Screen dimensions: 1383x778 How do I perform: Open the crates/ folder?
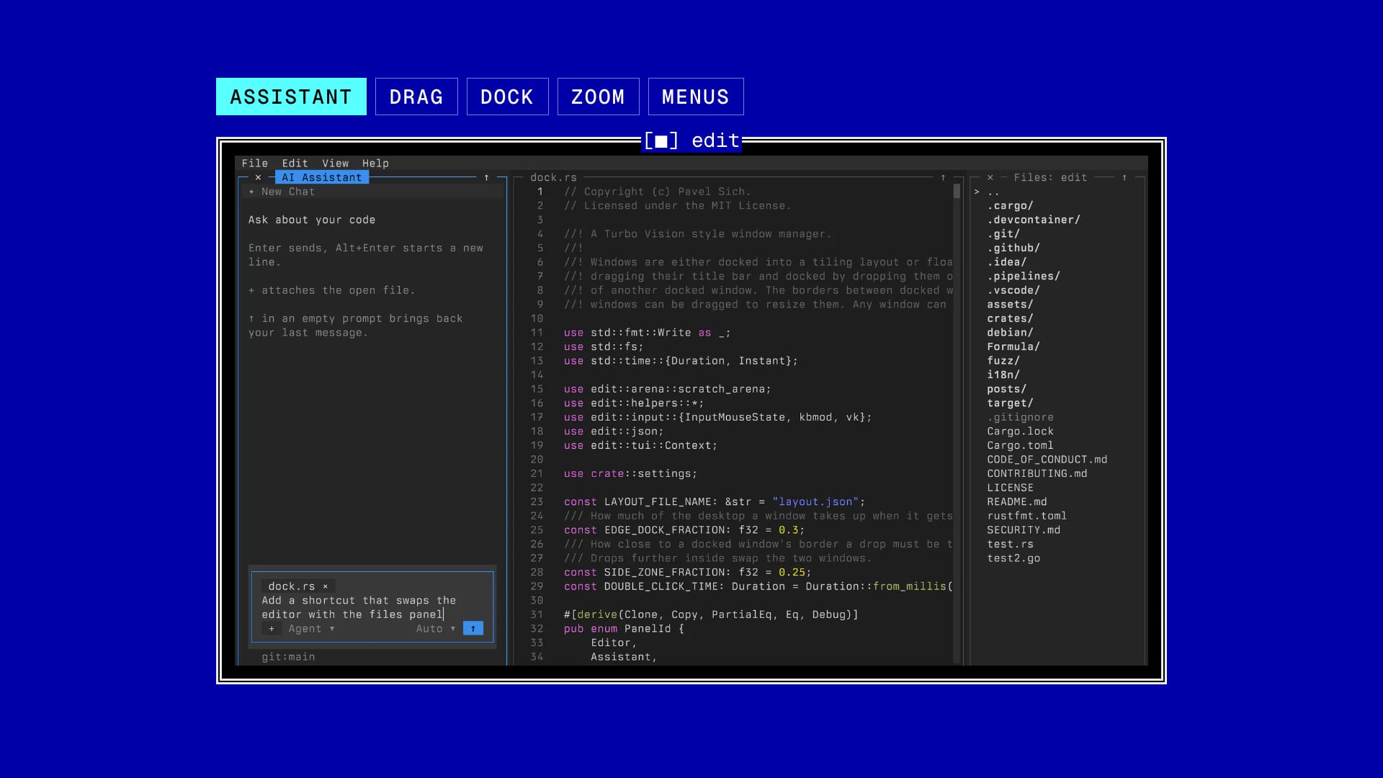[1010, 318]
